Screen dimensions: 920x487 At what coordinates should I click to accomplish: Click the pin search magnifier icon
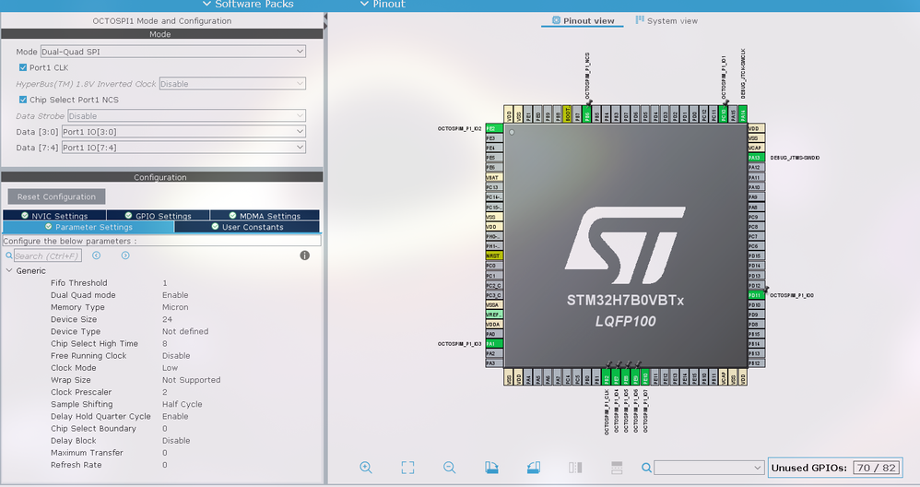(x=646, y=468)
